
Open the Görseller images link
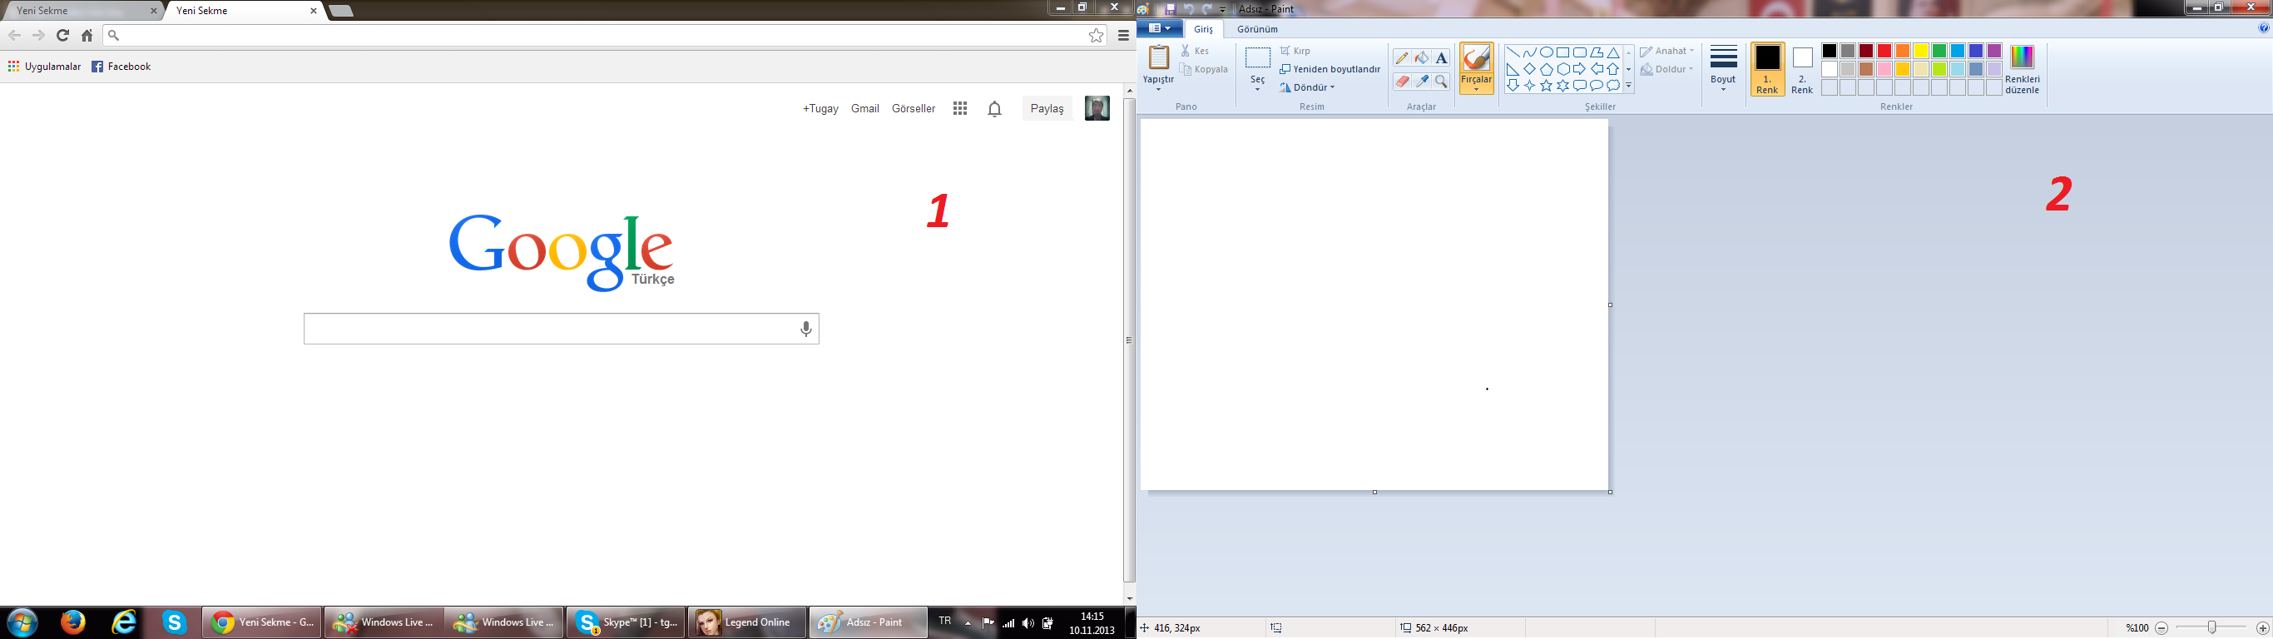click(x=914, y=108)
